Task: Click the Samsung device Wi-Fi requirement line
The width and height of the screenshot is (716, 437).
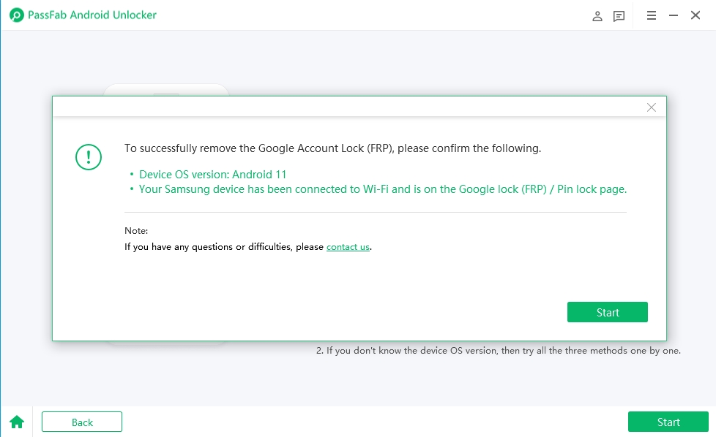Action: tap(382, 189)
